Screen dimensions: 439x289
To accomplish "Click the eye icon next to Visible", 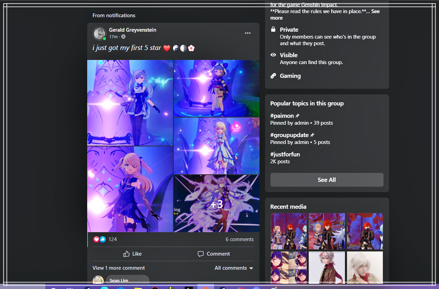I will tap(273, 55).
